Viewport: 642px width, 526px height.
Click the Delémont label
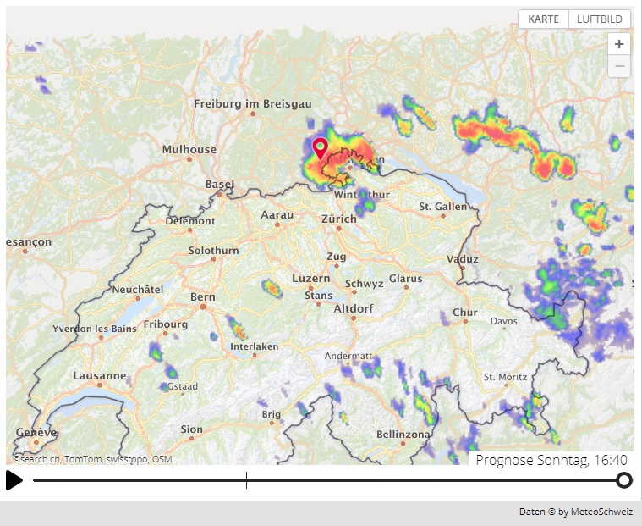point(190,221)
